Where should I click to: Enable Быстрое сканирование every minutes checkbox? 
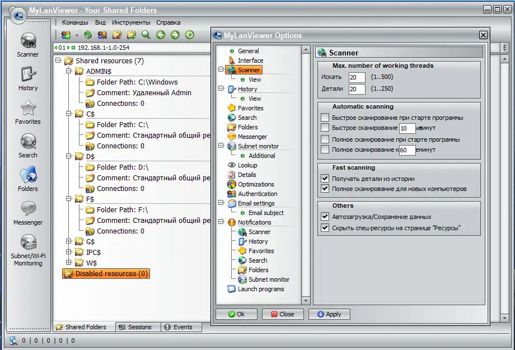(x=325, y=128)
